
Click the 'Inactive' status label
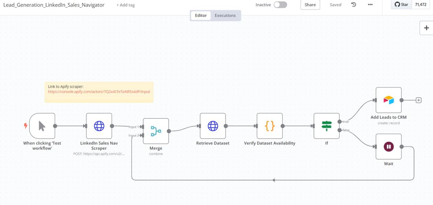[263, 5]
